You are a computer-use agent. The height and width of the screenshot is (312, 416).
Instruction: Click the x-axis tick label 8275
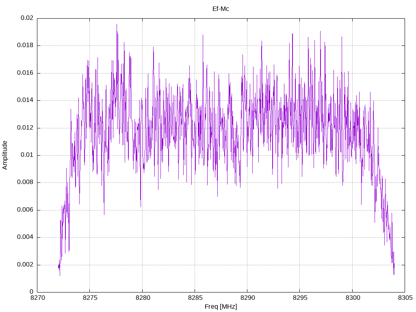point(90,298)
